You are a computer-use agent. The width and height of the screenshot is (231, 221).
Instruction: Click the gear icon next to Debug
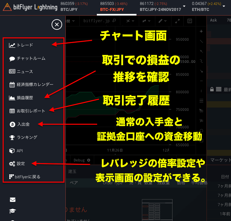coord(89,160)
